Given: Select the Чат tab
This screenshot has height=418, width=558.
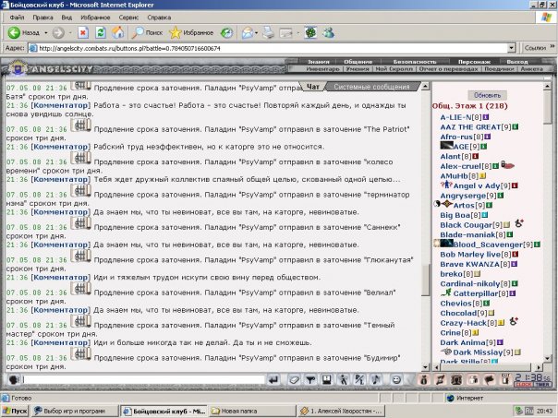Looking at the screenshot, I should 313,87.
